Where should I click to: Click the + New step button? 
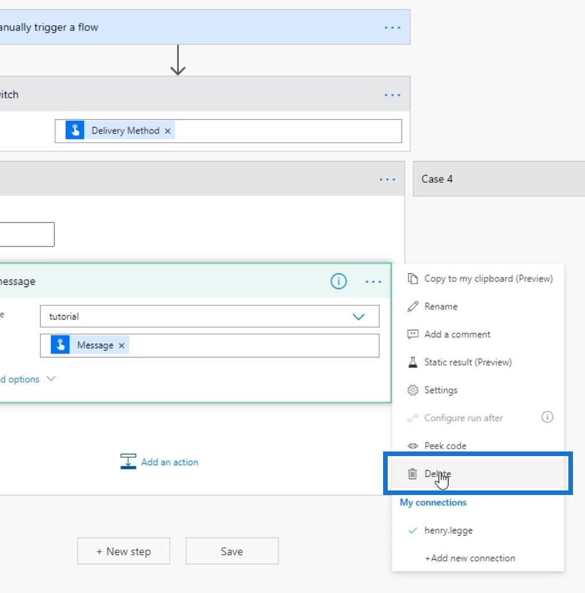coord(124,551)
